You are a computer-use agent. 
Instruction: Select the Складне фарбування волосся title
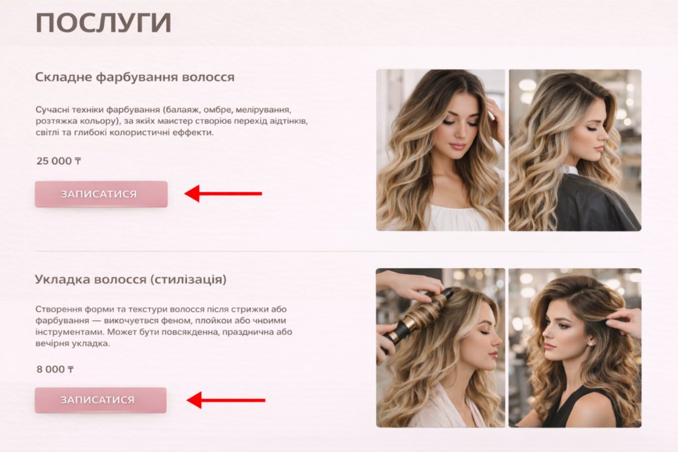point(135,77)
